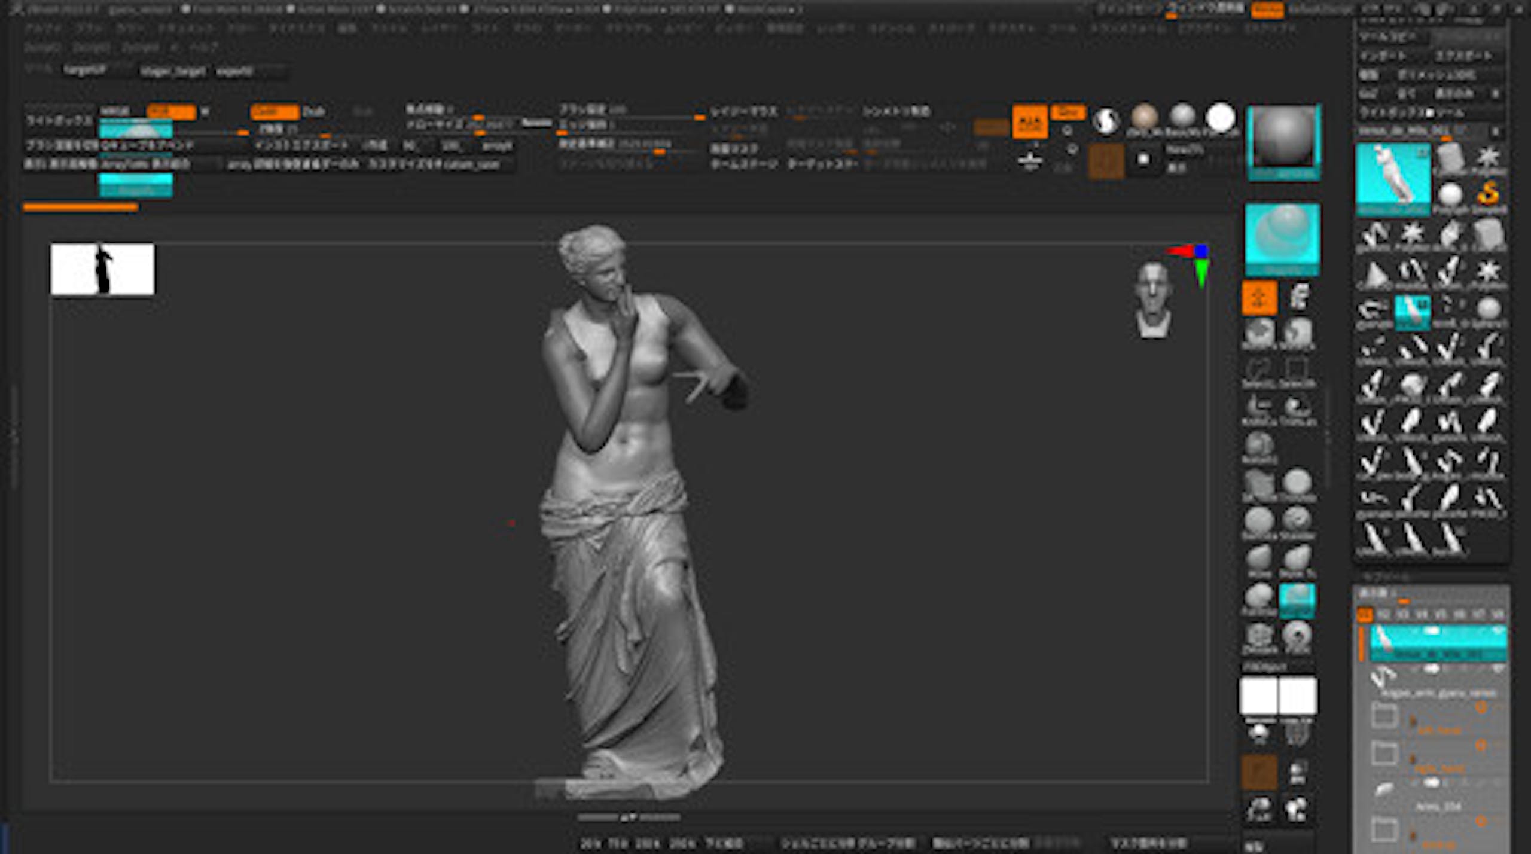Viewport: 1531px width, 854px height.
Task: Click the right white secondary color swatch
Action: tap(1297, 696)
